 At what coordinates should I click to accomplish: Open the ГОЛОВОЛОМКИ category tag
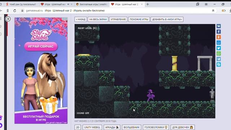click(x=156, y=127)
